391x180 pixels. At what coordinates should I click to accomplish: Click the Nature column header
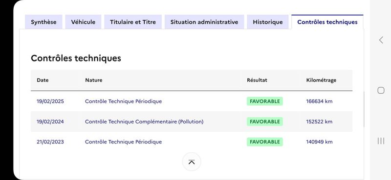click(94, 80)
